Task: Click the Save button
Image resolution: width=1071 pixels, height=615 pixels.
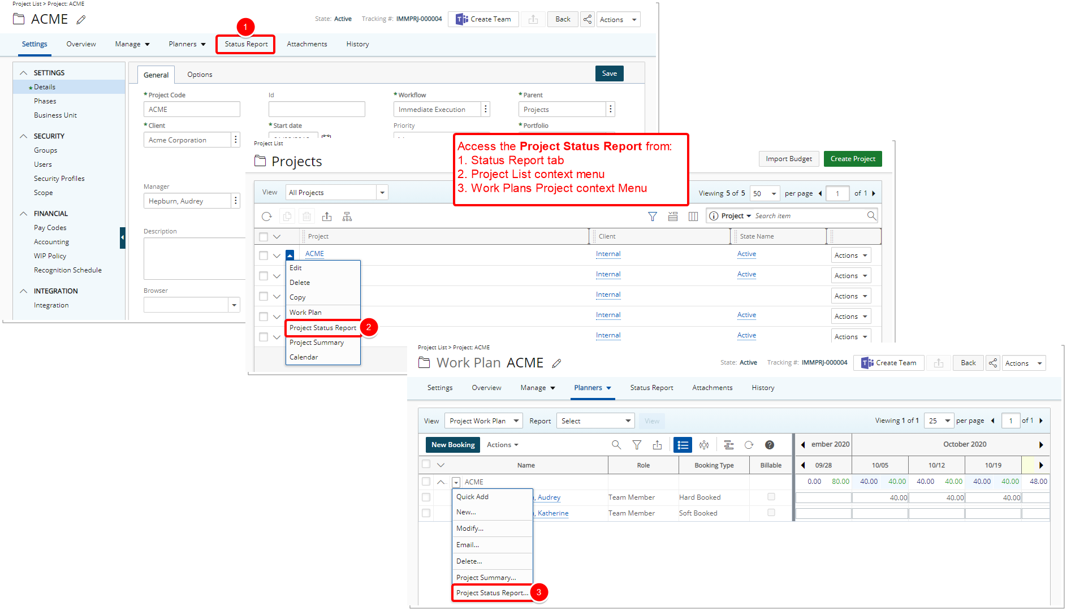Action: coord(609,73)
